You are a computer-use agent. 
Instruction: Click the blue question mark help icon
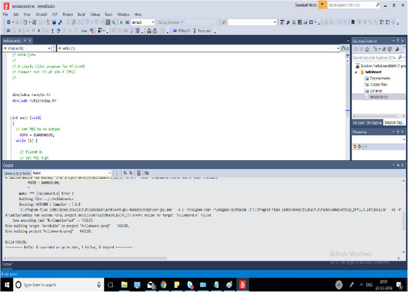(58, 31)
